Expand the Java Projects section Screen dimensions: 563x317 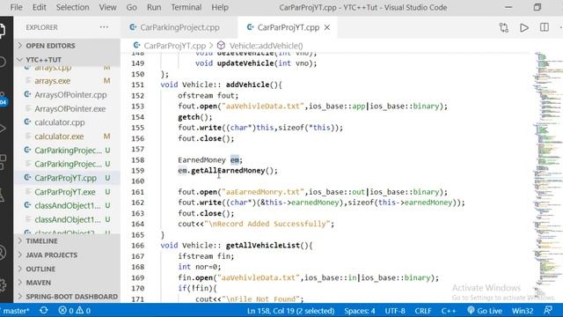pyautogui.click(x=67, y=254)
